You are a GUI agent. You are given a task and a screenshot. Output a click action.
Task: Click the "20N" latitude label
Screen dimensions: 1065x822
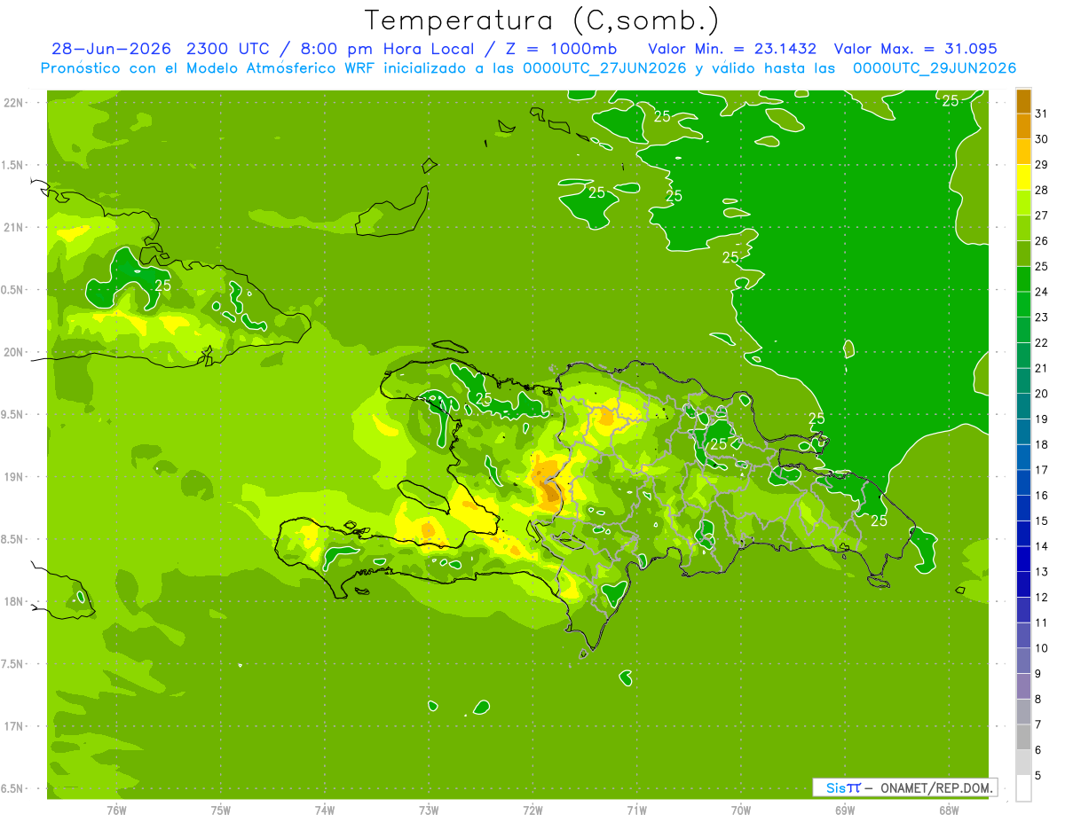[14, 352]
